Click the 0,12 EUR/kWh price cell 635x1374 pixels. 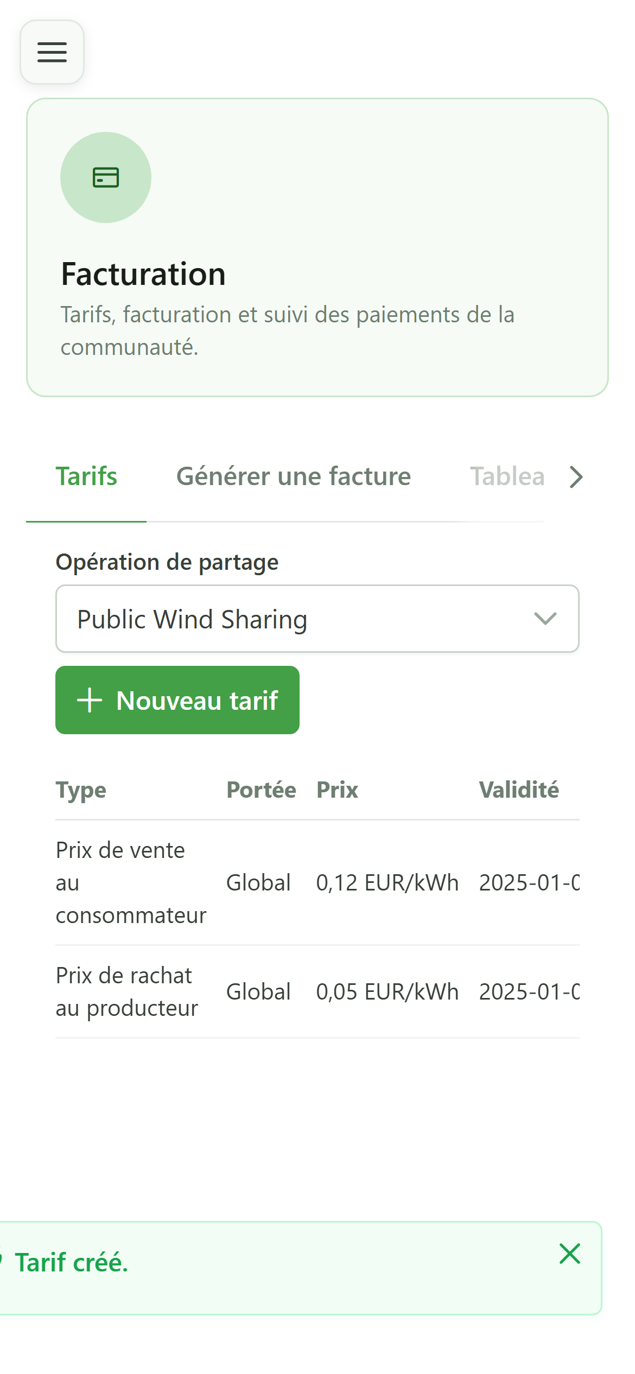pos(388,883)
